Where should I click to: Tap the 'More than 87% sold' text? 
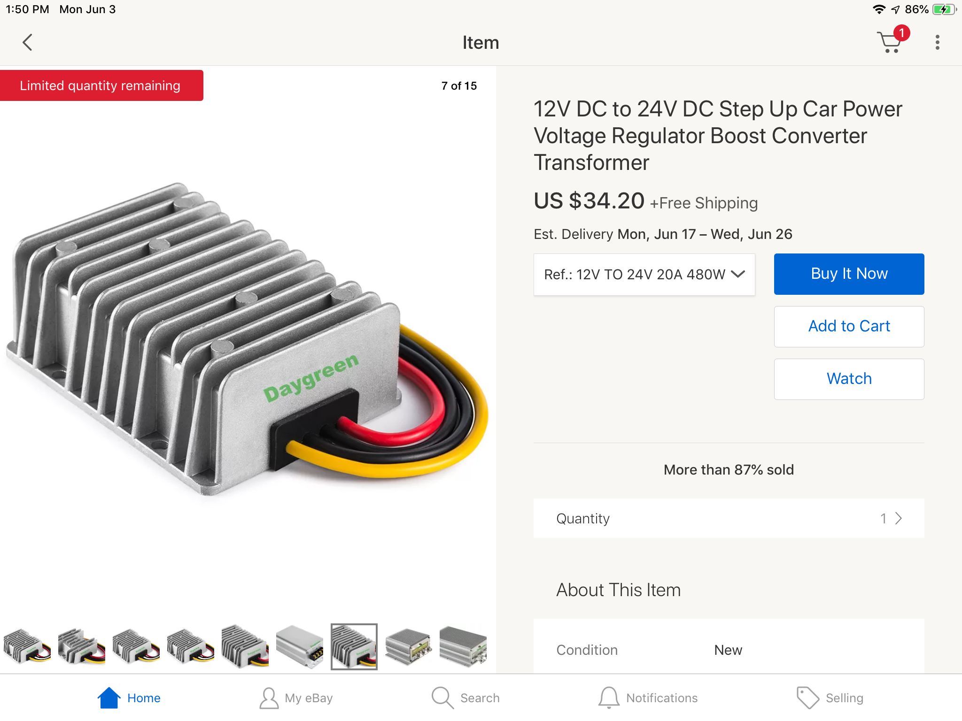729,470
